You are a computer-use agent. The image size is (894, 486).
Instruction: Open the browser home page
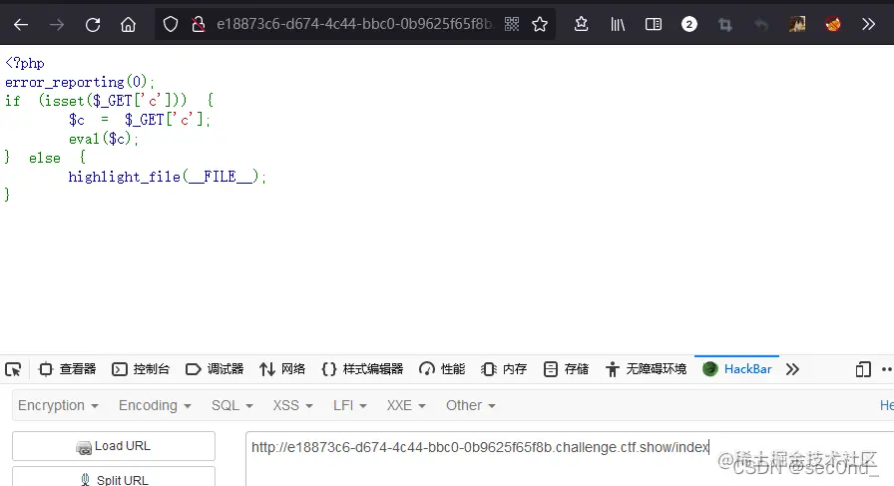pos(129,25)
